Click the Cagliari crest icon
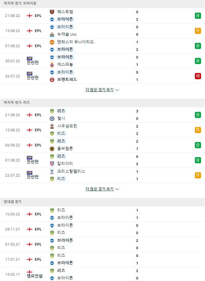Screen dimensions: 205x281 click(x=52, y=164)
